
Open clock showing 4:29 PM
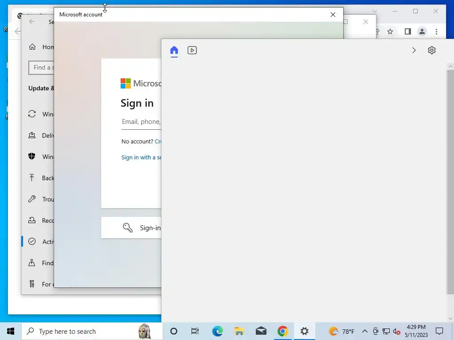click(x=416, y=331)
